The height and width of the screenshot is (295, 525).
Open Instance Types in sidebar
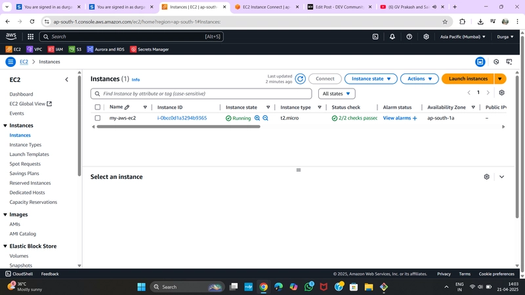(26, 145)
